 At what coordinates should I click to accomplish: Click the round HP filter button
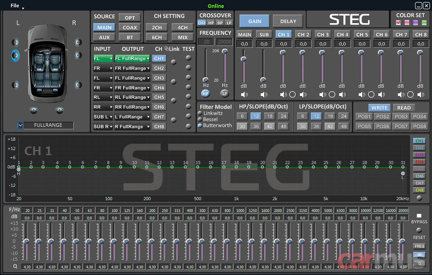205,94
